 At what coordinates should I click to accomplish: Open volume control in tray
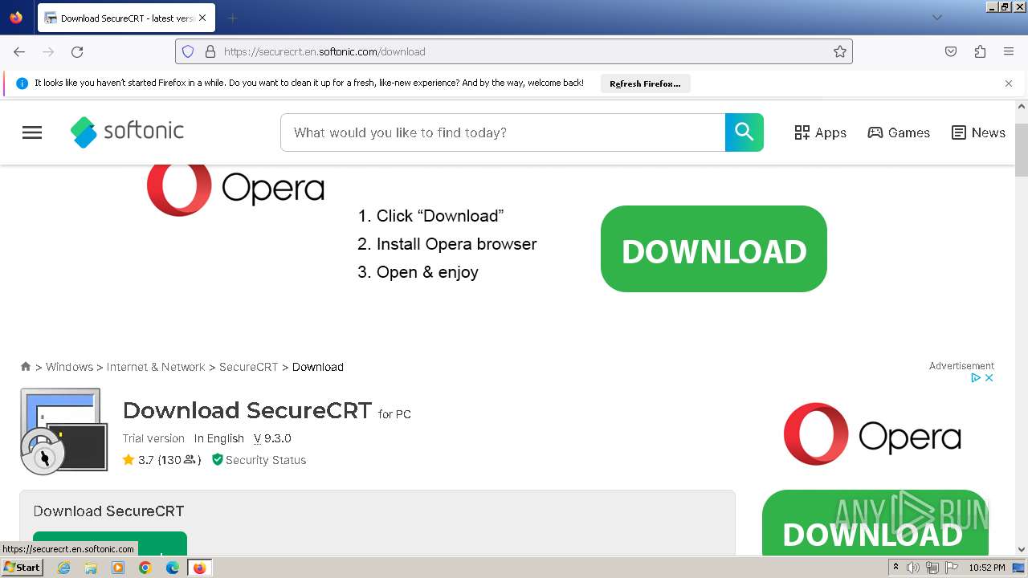913,568
